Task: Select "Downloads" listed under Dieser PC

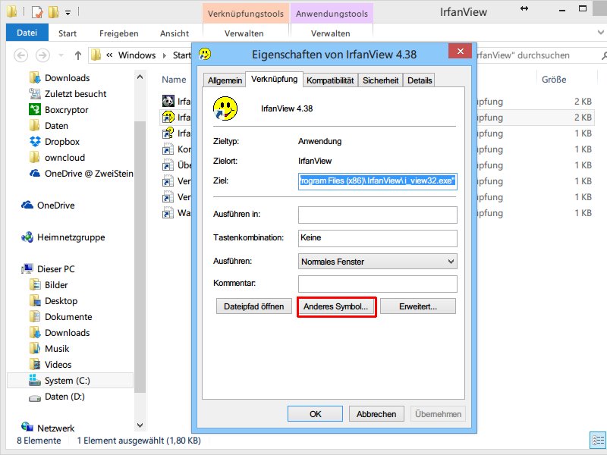Action: coord(67,333)
